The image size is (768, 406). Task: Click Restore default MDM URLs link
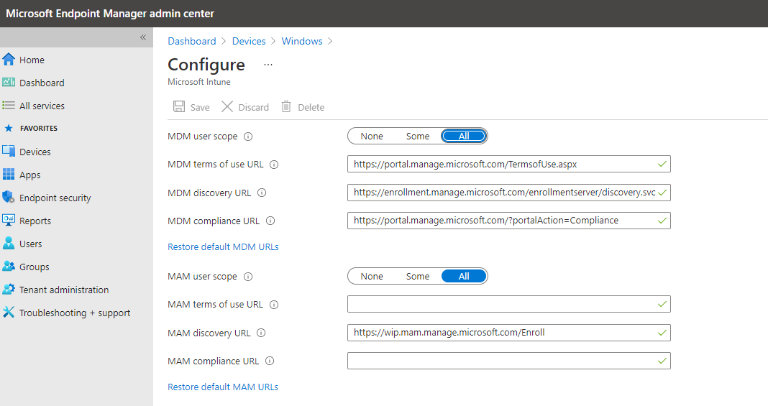pos(223,247)
